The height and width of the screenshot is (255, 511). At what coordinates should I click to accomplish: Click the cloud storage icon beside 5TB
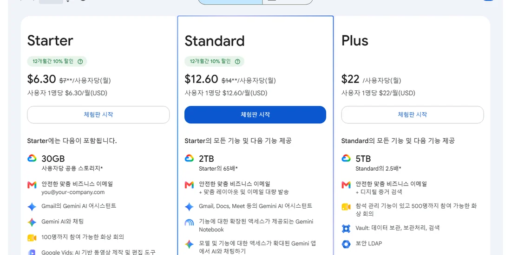pyautogui.click(x=346, y=159)
